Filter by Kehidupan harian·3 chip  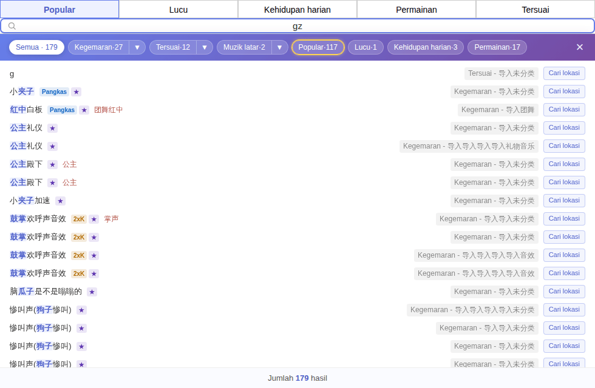(426, 47)
